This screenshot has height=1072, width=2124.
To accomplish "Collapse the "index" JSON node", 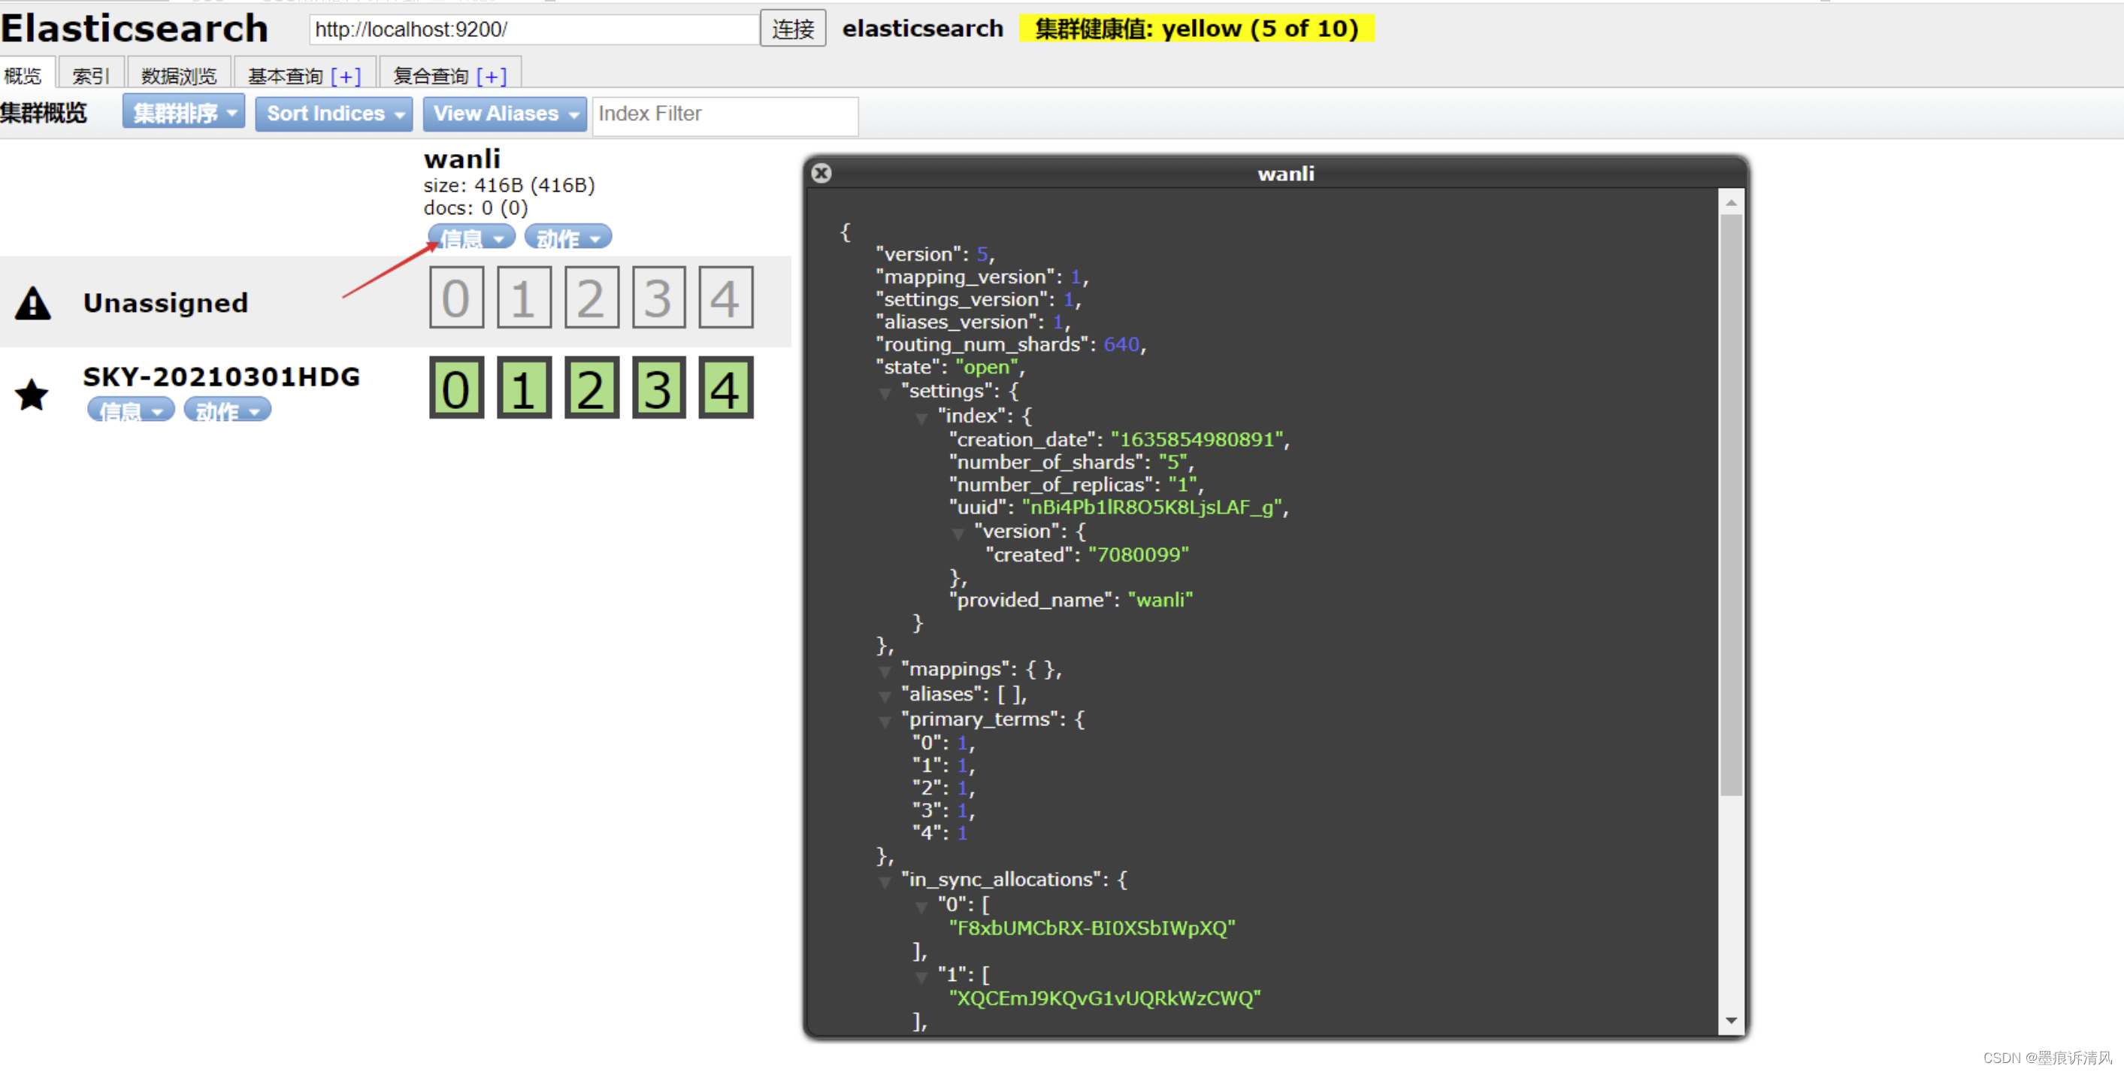I will pyautogui.click(x=922, y=418).
